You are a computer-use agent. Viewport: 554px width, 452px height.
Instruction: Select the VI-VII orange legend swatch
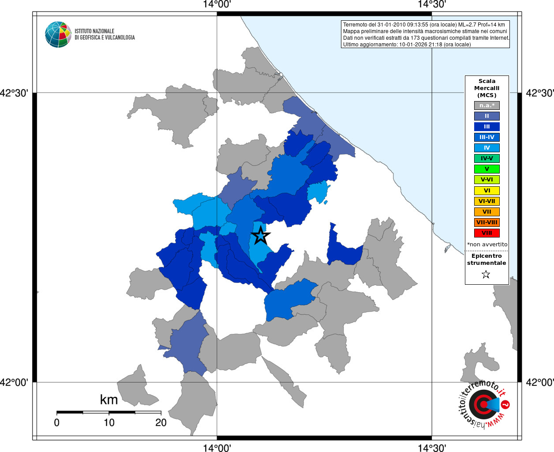(487, 201)
